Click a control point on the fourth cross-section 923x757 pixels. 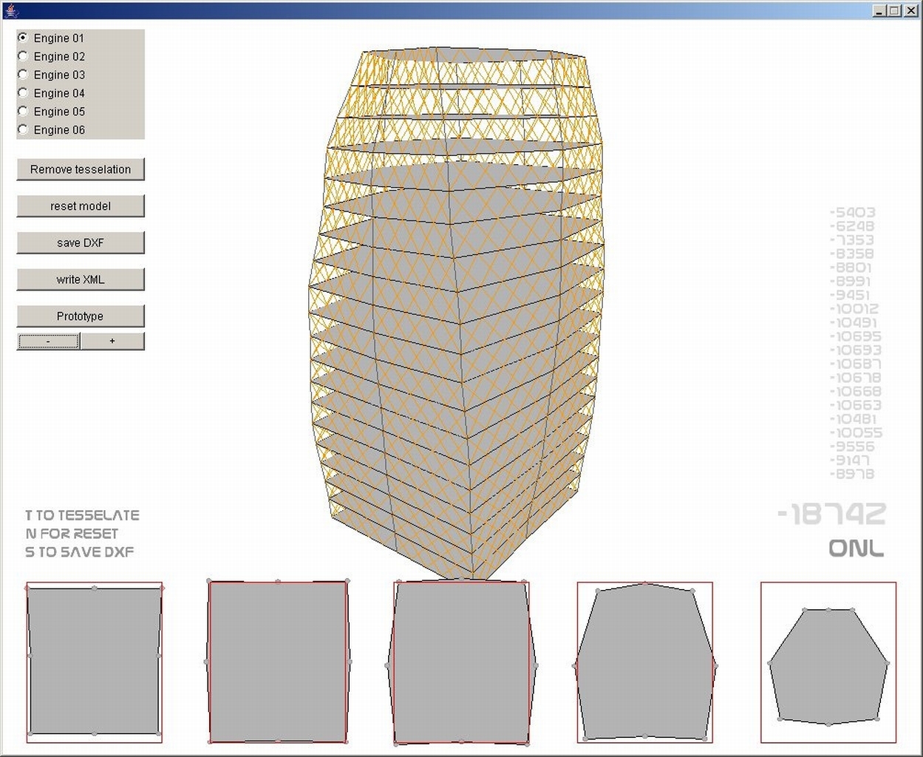coord(596,589)
